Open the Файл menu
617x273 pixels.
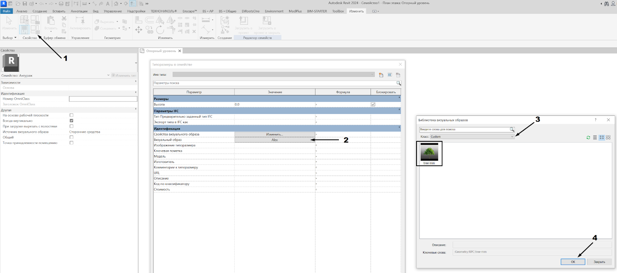point(7,11)
